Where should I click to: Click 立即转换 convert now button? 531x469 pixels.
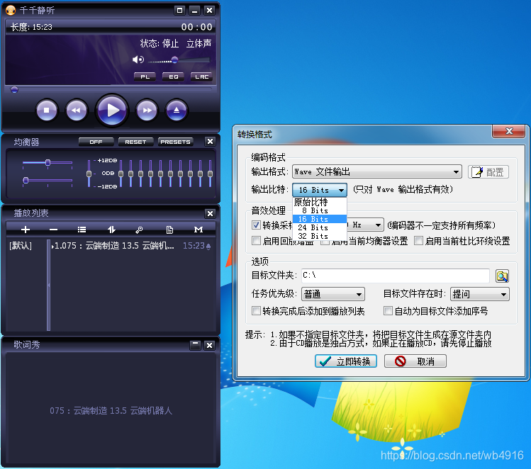(346, 361)
